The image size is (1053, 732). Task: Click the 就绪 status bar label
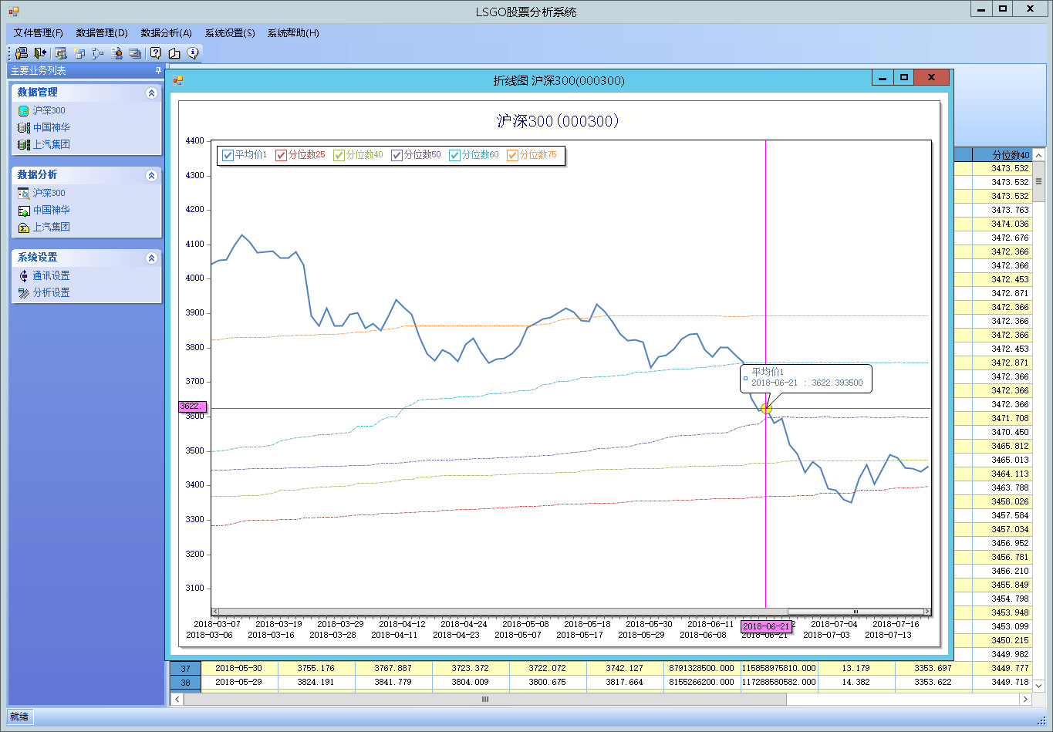[19, 717]
